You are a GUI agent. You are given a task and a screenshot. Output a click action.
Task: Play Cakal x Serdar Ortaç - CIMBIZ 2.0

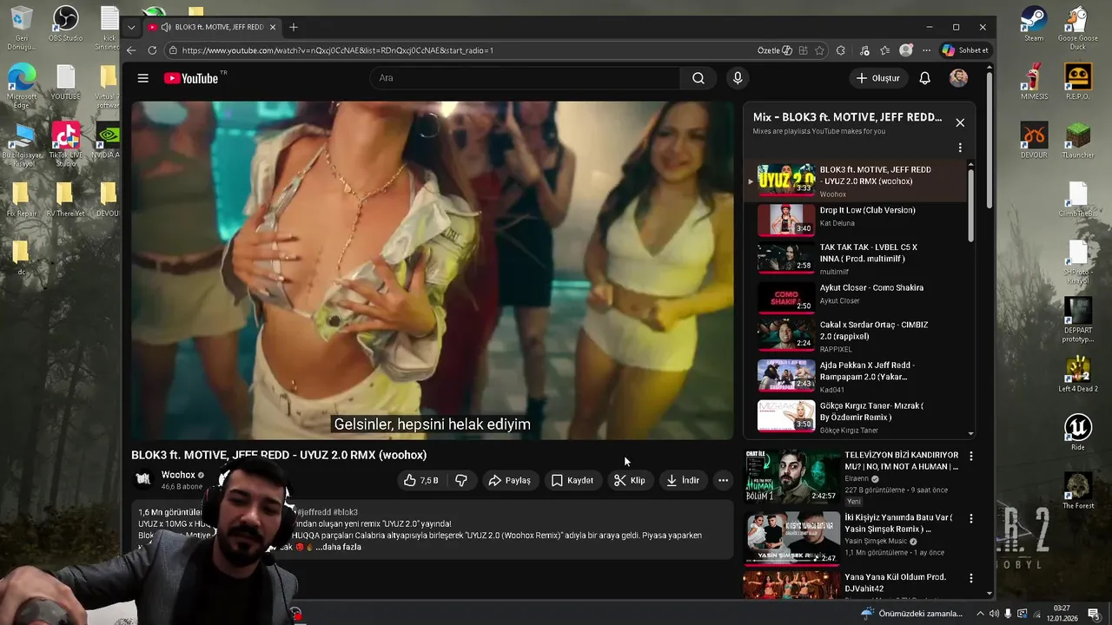click(856, 335)
